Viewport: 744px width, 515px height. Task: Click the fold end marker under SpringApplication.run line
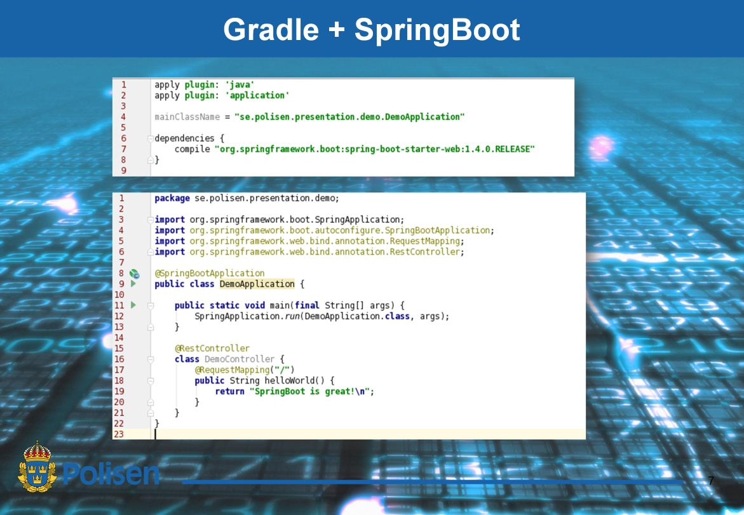[151, 327]
